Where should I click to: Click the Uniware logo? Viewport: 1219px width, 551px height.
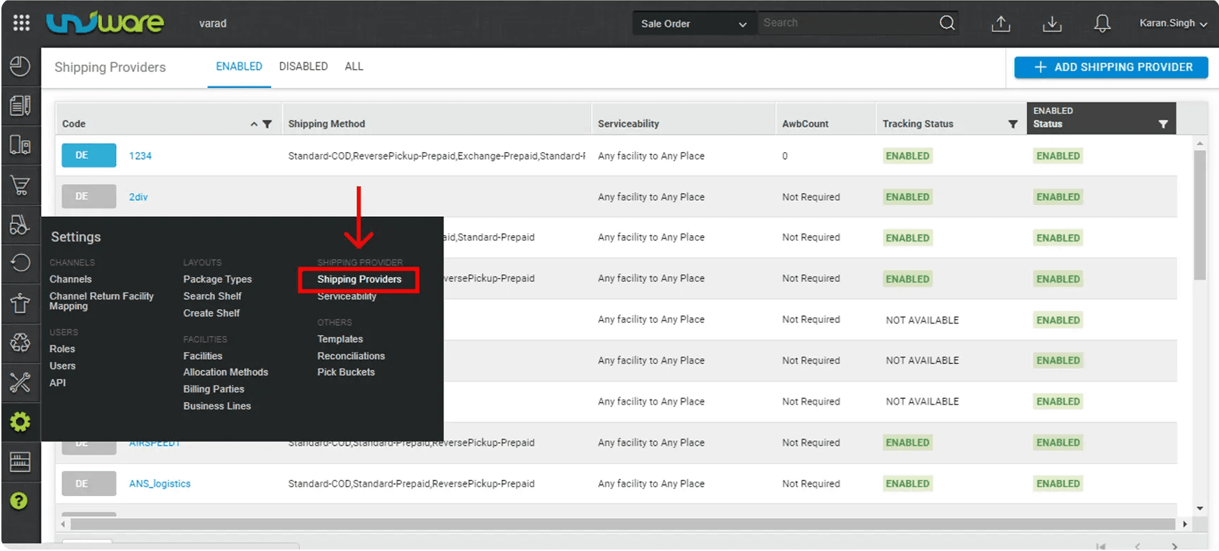click(105, 23)
